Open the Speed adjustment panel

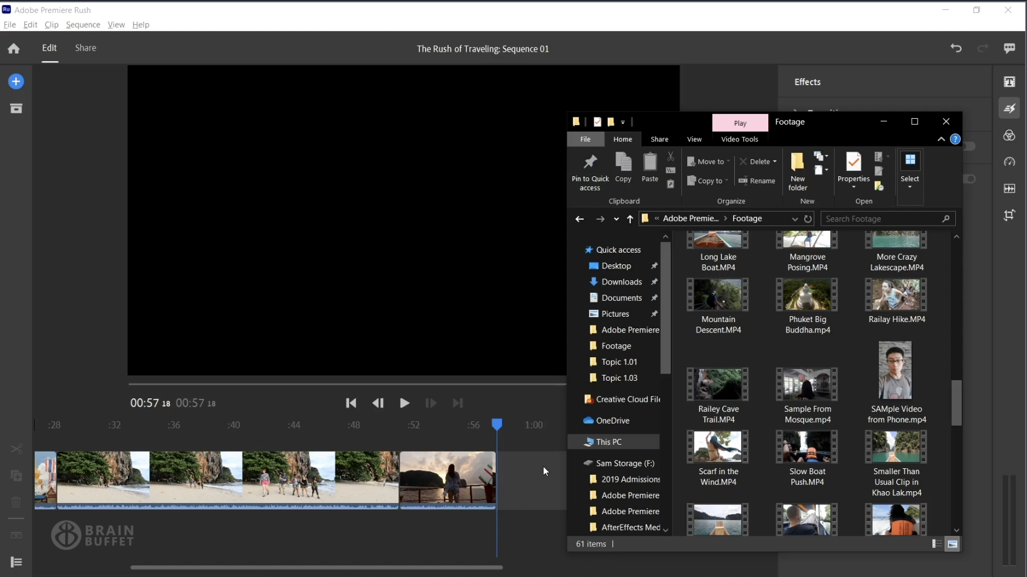pos(1010,162)
